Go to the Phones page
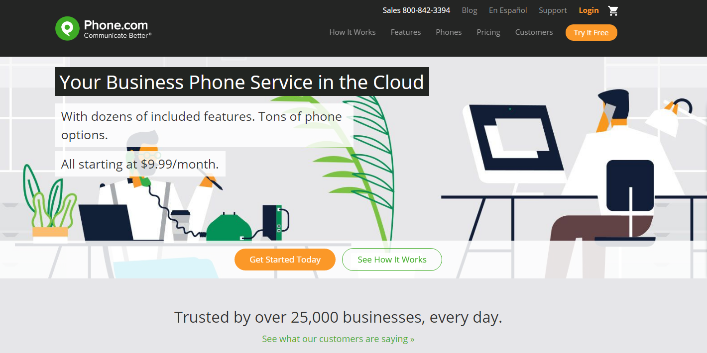This screenshot has width=707, height=353. coord(449,32)
